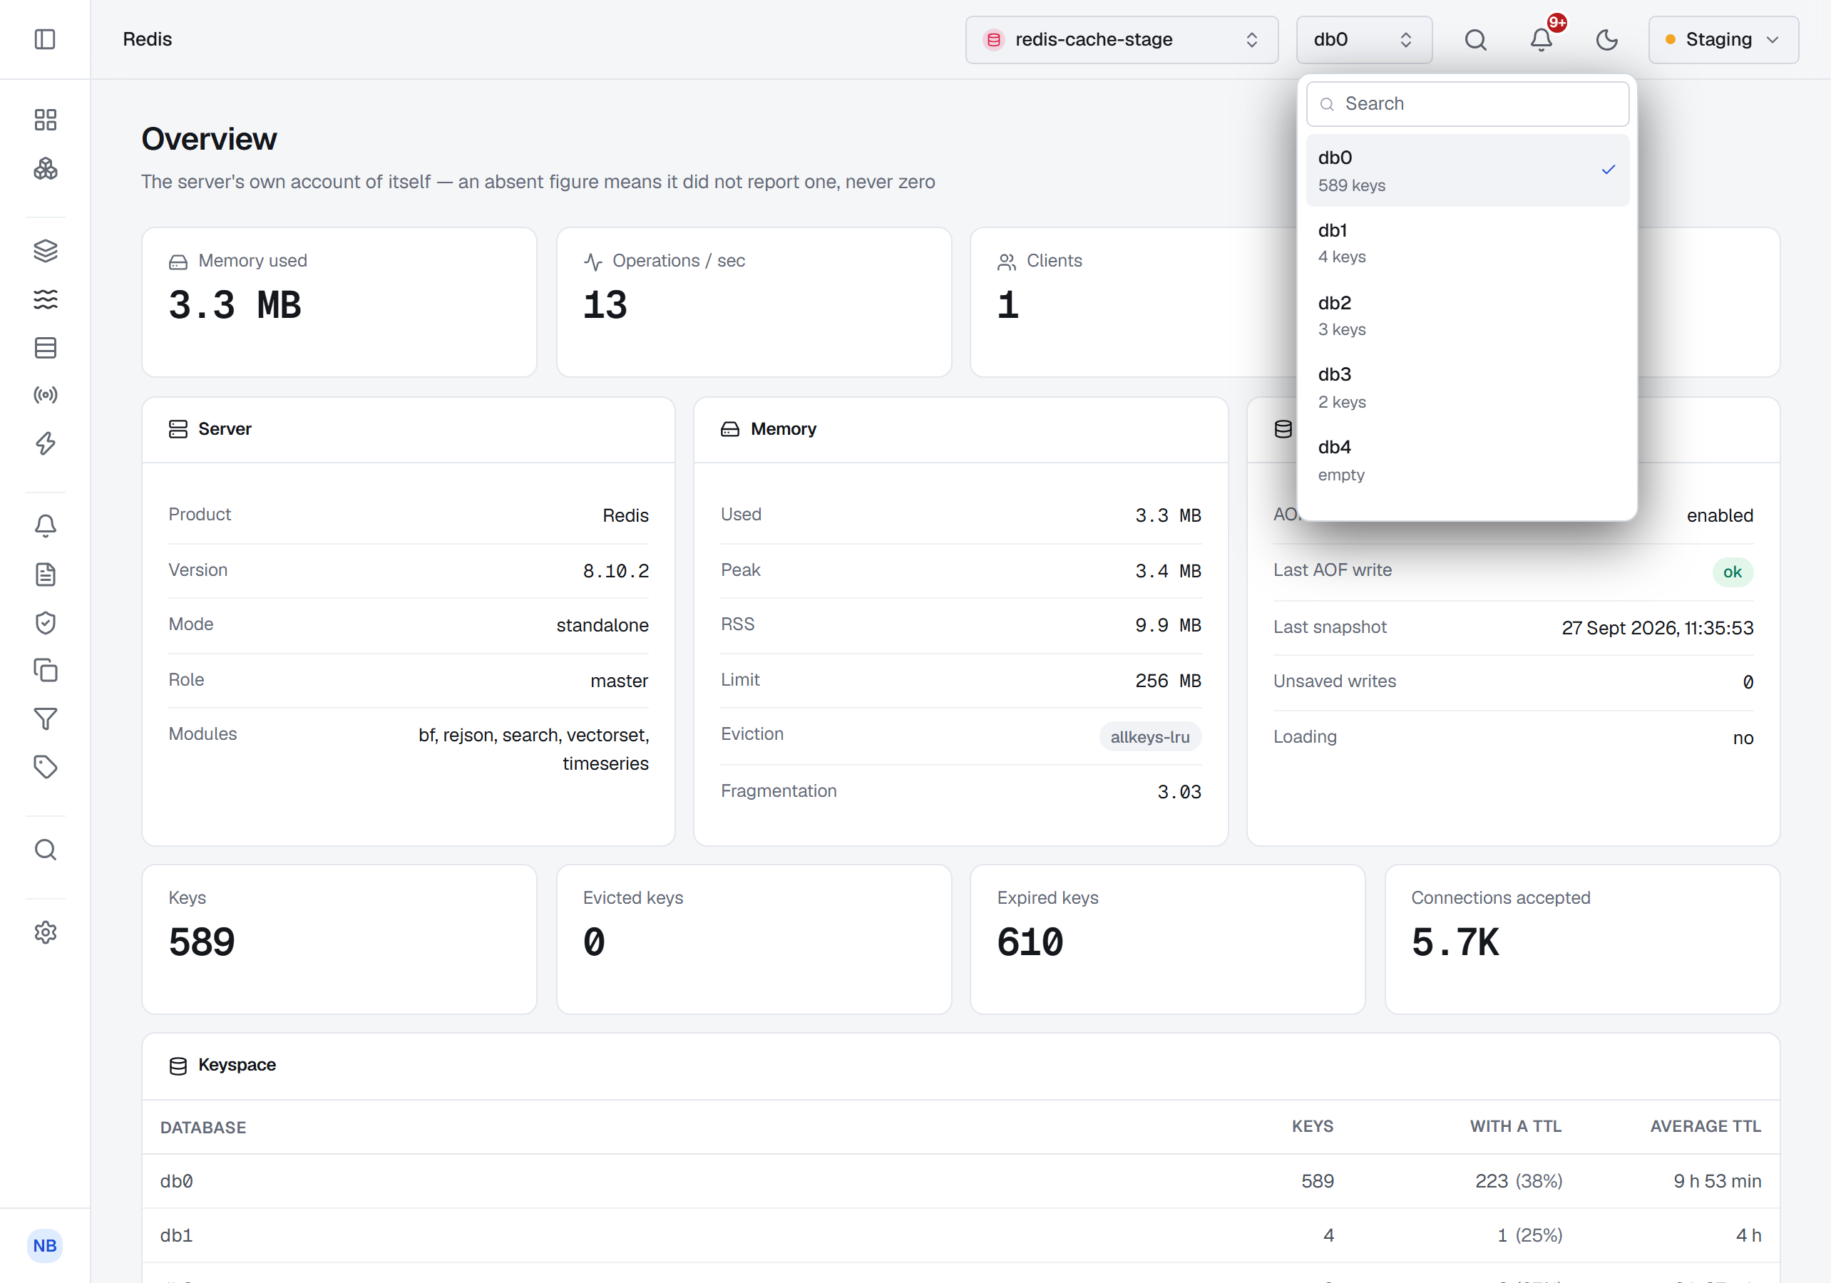
Task: Open the NB user avatar
Action: (45, 1245)
